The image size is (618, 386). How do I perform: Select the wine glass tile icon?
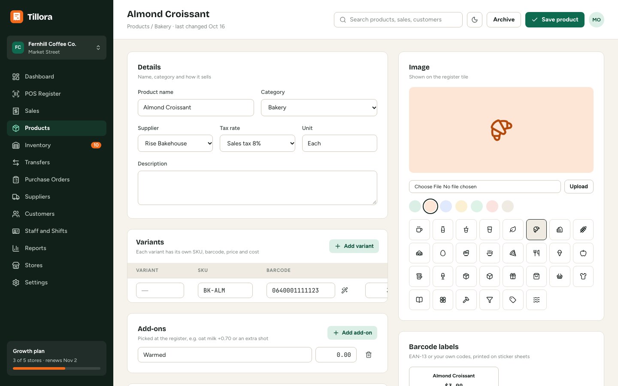coord(443,276)
